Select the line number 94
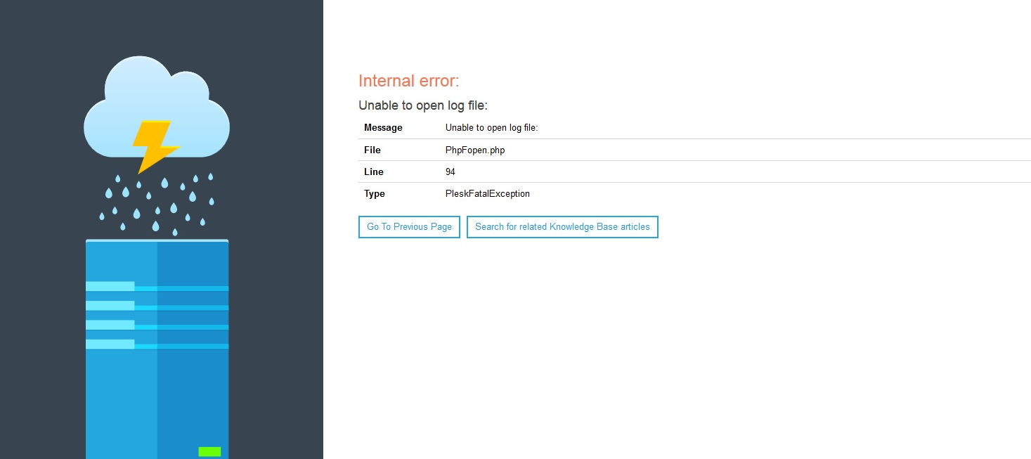The image size is (1031, 459). click(x=450, y=172)
